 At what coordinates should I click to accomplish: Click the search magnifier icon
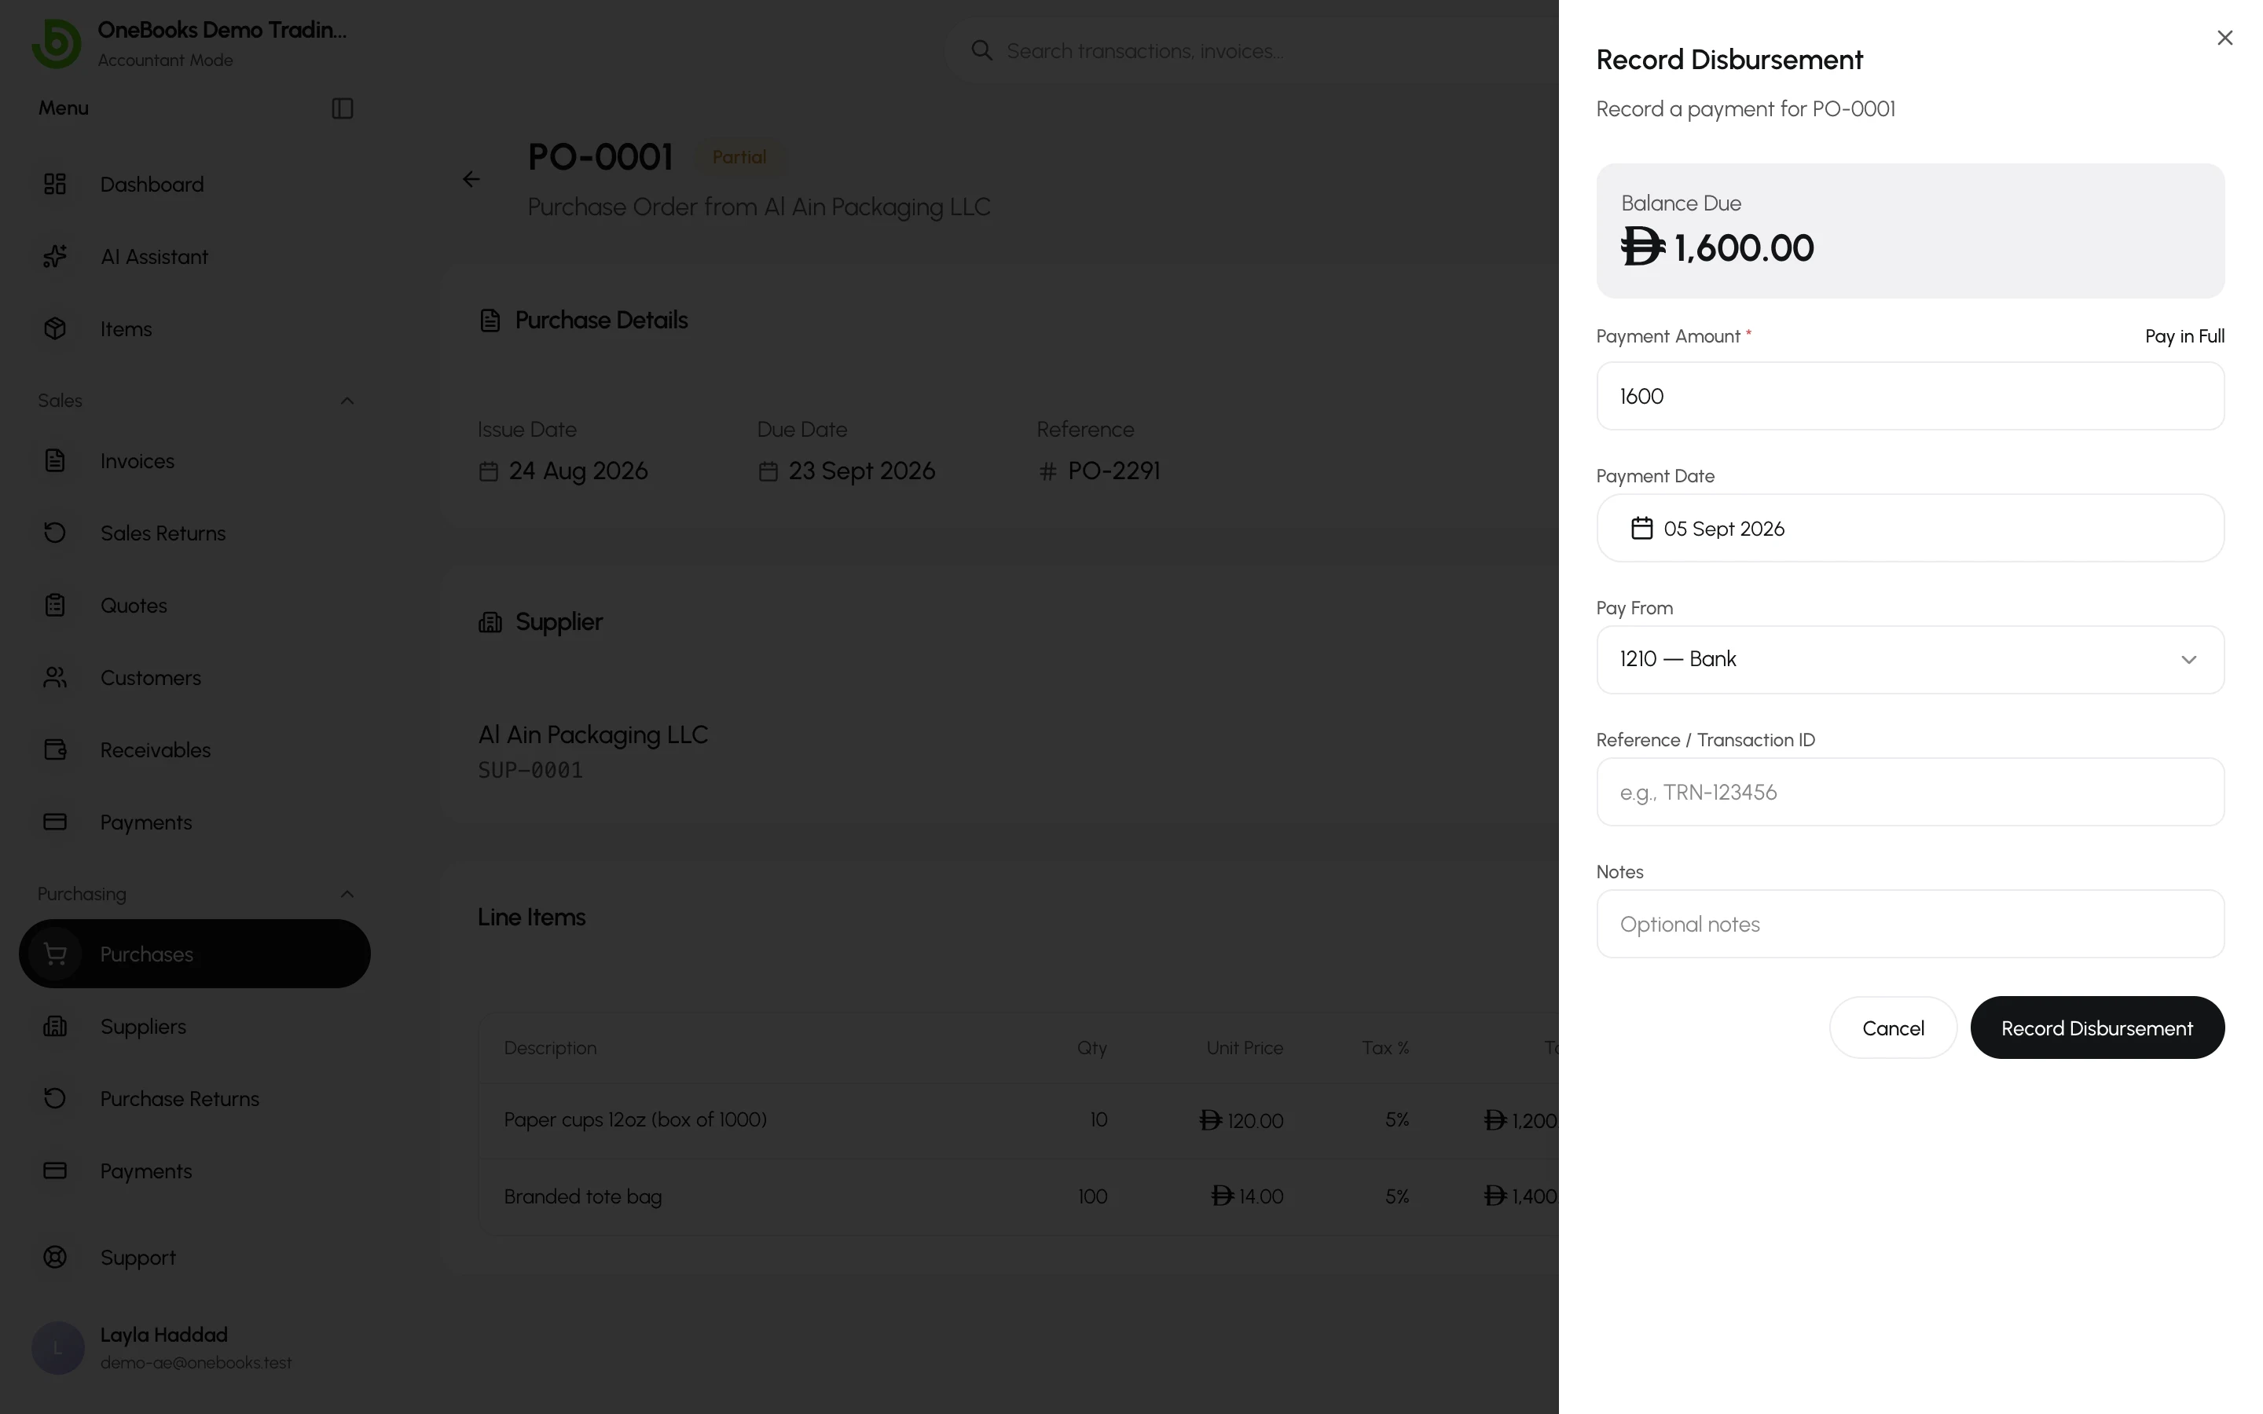(981, 50)
